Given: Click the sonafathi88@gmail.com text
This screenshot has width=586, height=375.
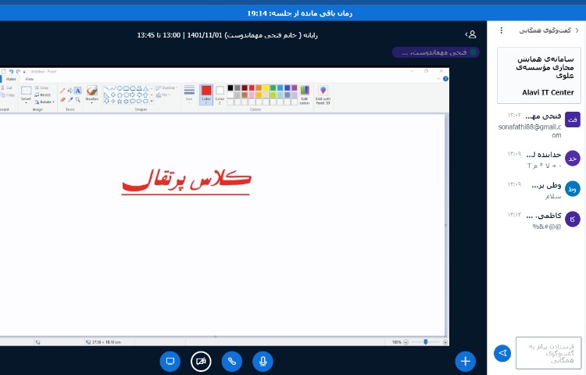Looking at the screenshot, I should click(530, 130).
